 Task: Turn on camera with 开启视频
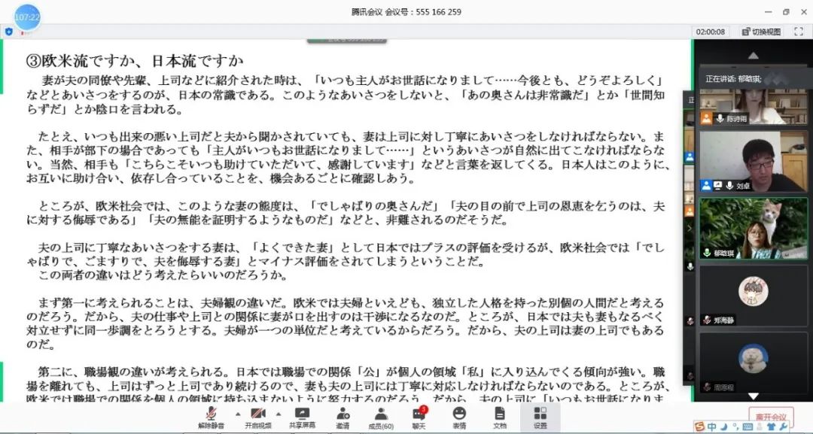(257, 417)
